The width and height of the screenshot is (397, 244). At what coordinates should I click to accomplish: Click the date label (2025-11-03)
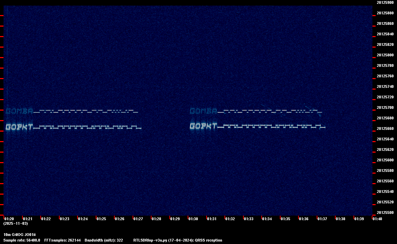click(x=16, y=223)
